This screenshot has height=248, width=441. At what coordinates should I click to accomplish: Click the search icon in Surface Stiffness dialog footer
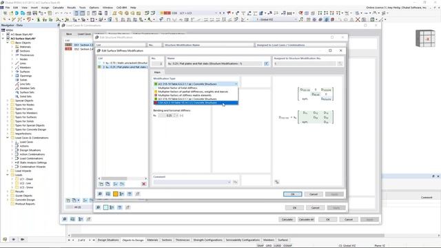100,194
